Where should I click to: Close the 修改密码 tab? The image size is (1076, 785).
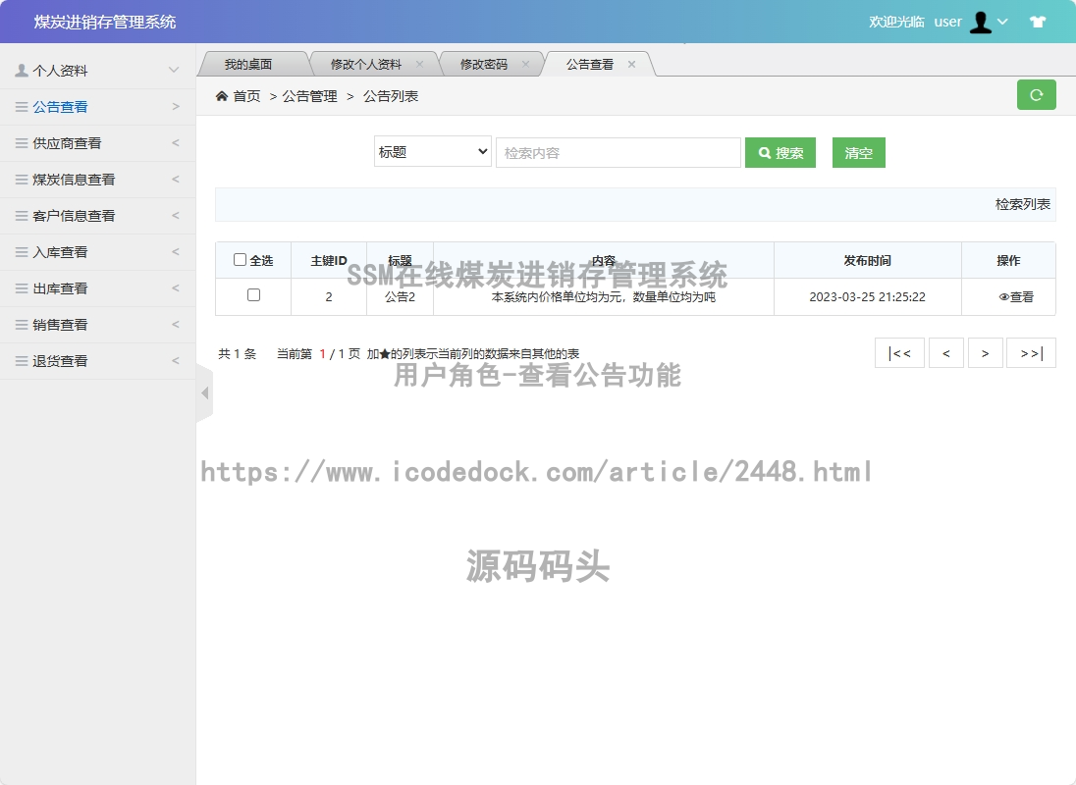525,65
